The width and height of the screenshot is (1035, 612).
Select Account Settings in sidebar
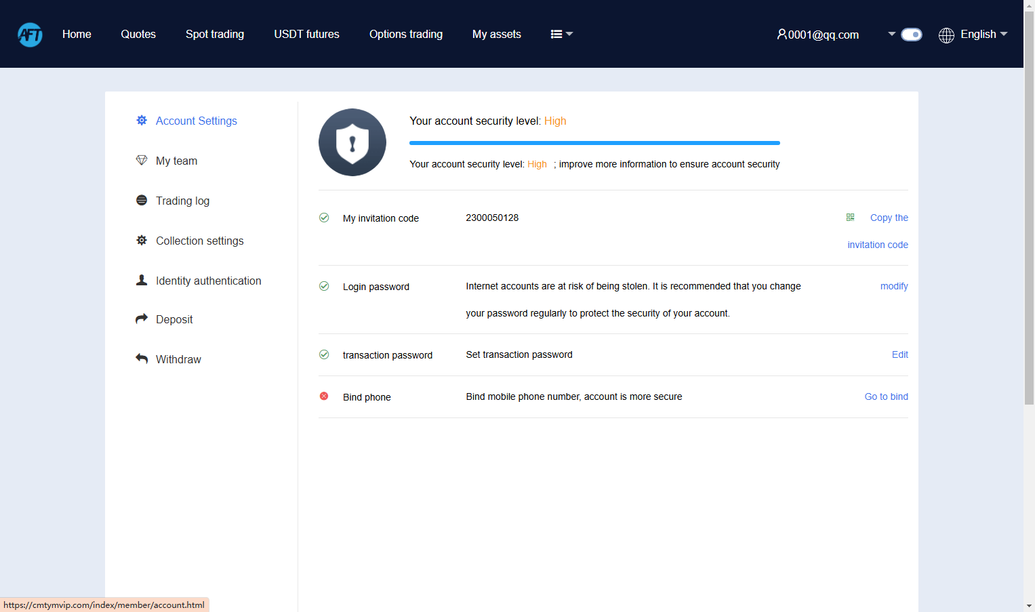(x=197, y=121)
